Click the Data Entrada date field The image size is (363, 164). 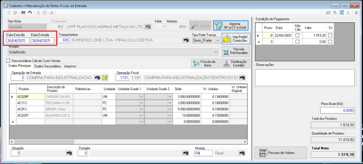(x=43, y=40)
